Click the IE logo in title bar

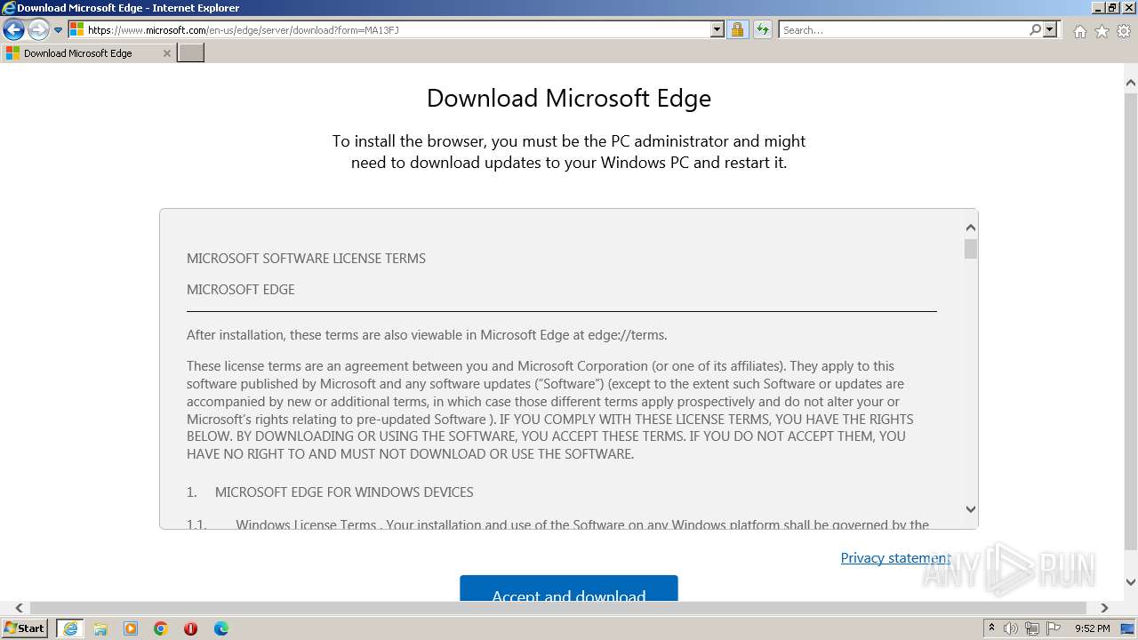pyautogui.click(x=8, y=8)
